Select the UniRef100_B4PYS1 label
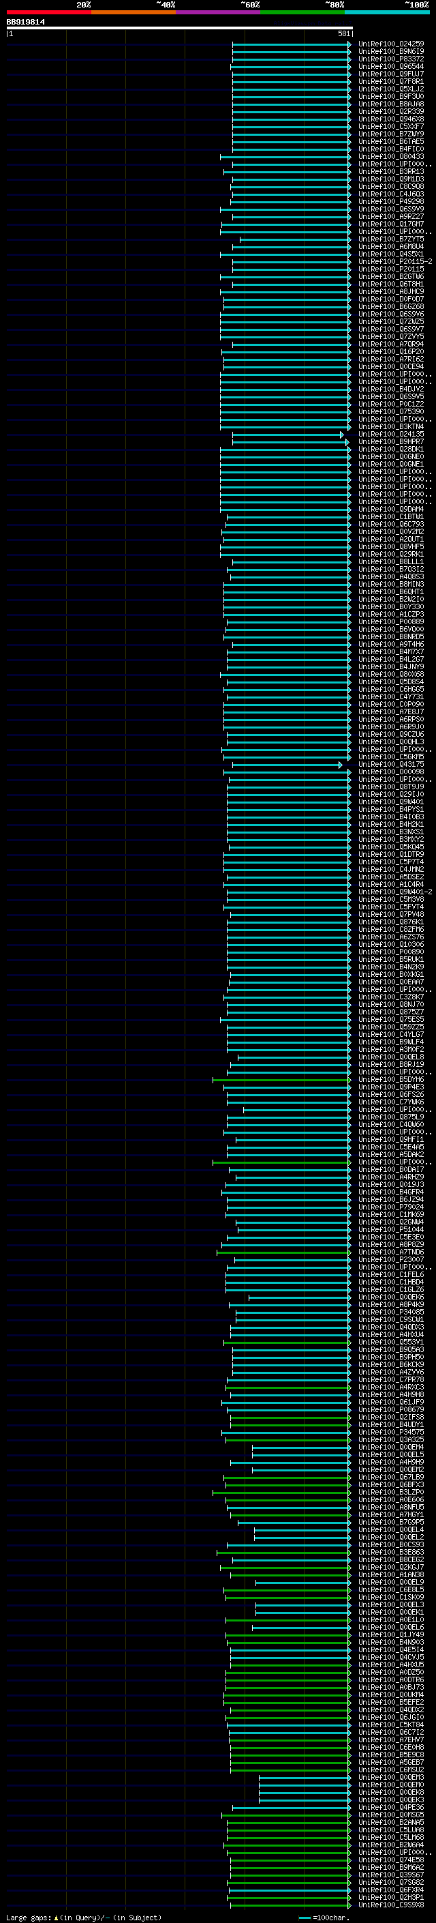The width and height of the screenshot is (436, 1923). 390,809
